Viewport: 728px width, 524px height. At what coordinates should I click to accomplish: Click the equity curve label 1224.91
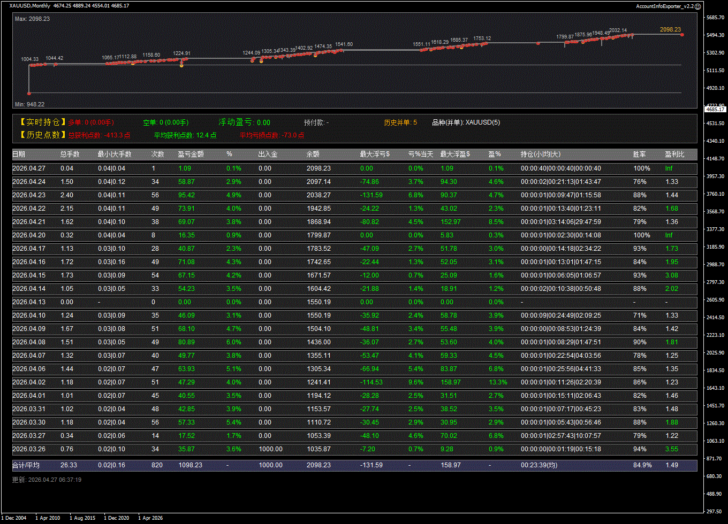pos(181,53)
